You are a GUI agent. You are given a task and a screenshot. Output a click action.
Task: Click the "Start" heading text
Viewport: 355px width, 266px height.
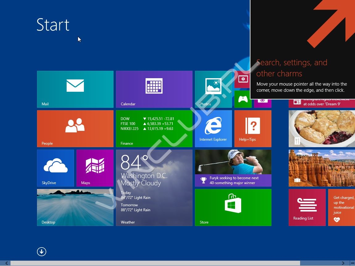tap(53, 25)
